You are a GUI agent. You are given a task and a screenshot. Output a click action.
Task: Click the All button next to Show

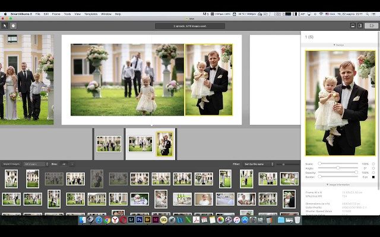point(65,164)
